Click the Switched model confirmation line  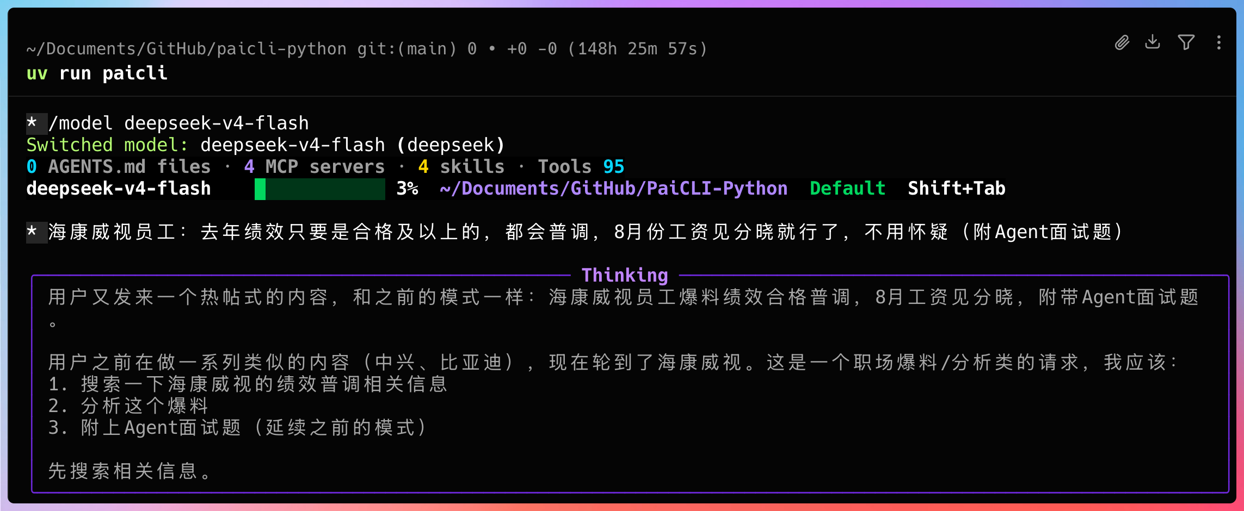[266, 145]
